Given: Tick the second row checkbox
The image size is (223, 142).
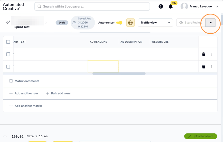Looking at the screenshot, I should 8,67.
